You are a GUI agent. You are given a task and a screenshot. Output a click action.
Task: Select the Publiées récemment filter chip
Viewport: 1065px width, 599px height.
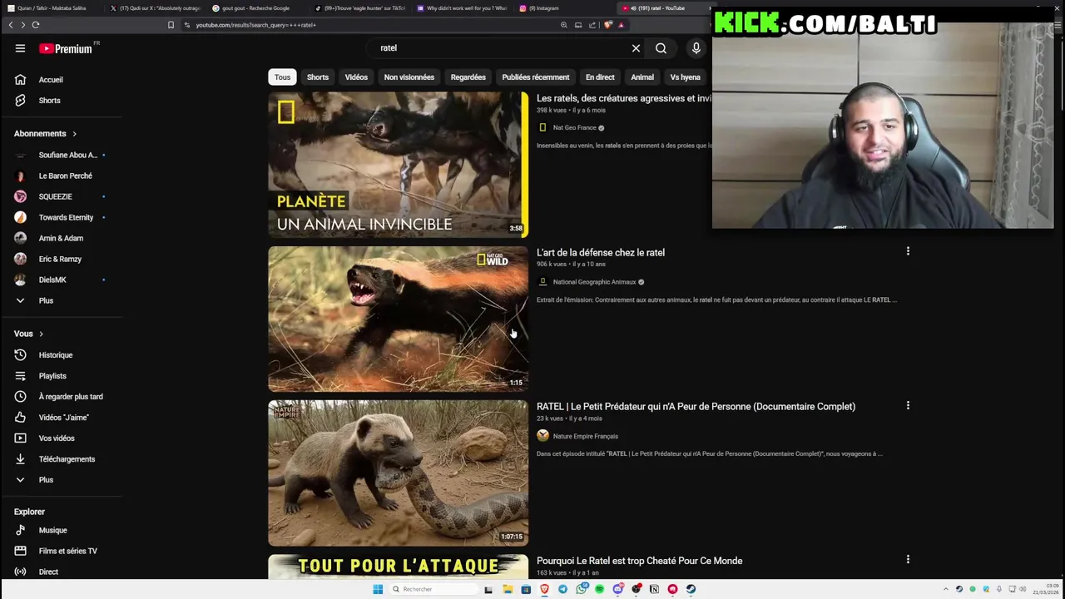coord(536,77)
